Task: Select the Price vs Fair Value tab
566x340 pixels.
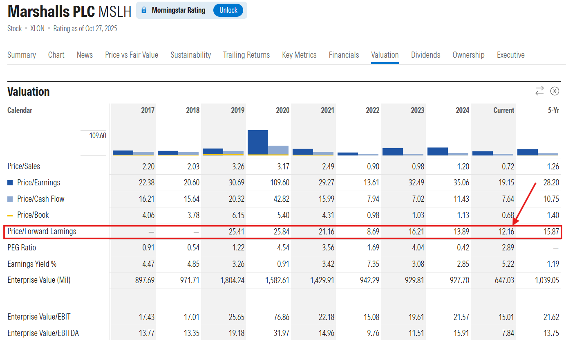Action: tap(132, 55)
